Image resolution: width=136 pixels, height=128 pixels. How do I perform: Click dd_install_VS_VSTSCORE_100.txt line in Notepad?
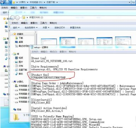pyautogui.click(x=52, y=61)
